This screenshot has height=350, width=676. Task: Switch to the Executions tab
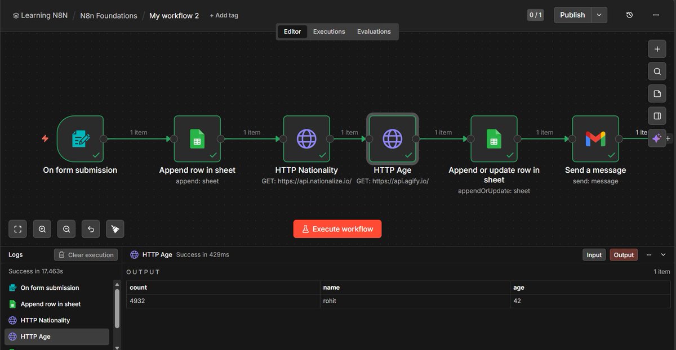click(329, 32)
